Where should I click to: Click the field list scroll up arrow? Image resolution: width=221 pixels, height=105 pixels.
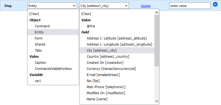(x=157, y=12)
